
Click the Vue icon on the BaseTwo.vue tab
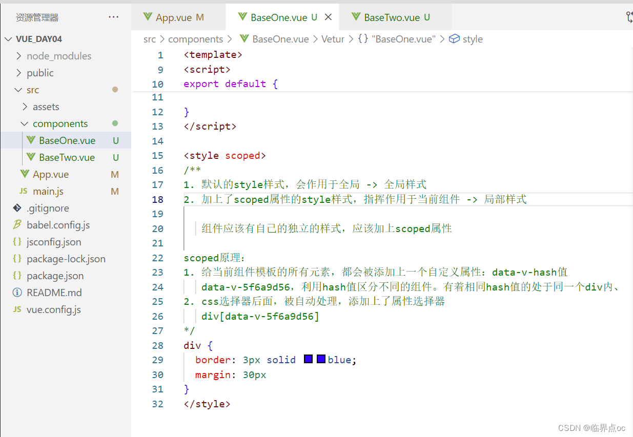[356, 17]
